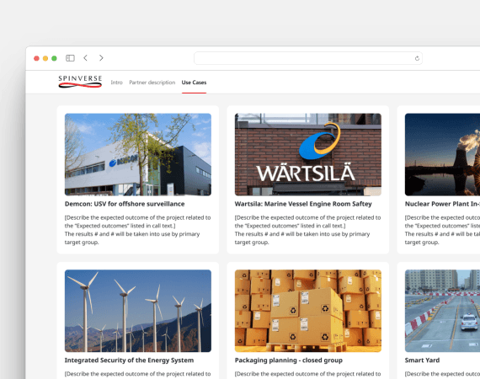
Task: Click the Wartsila card description text
Action: [307, 230]
